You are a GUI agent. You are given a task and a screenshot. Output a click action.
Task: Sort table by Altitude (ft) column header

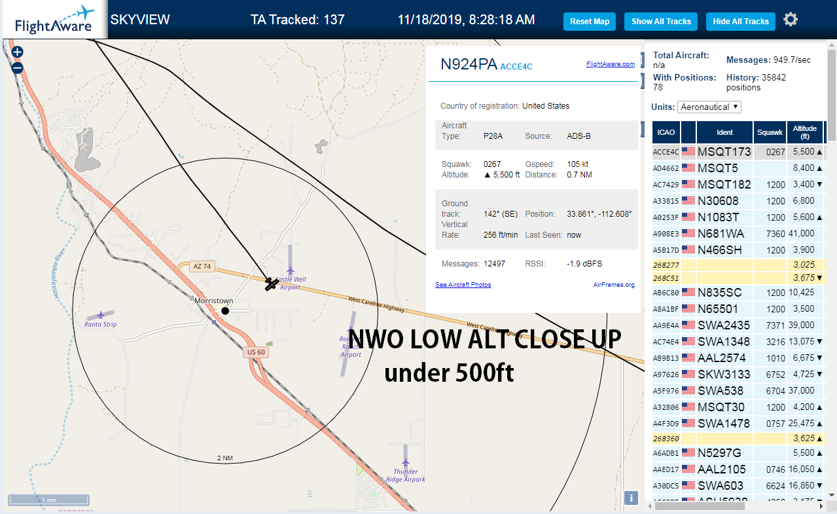pyautogui.click(x=805, y=132)
